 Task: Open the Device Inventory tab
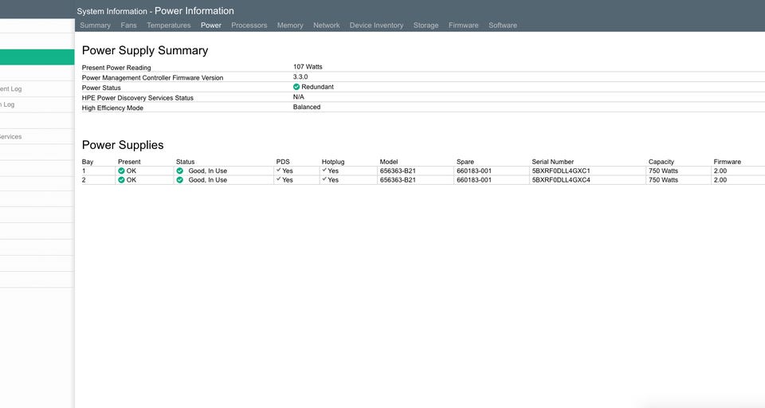point(377,25)
